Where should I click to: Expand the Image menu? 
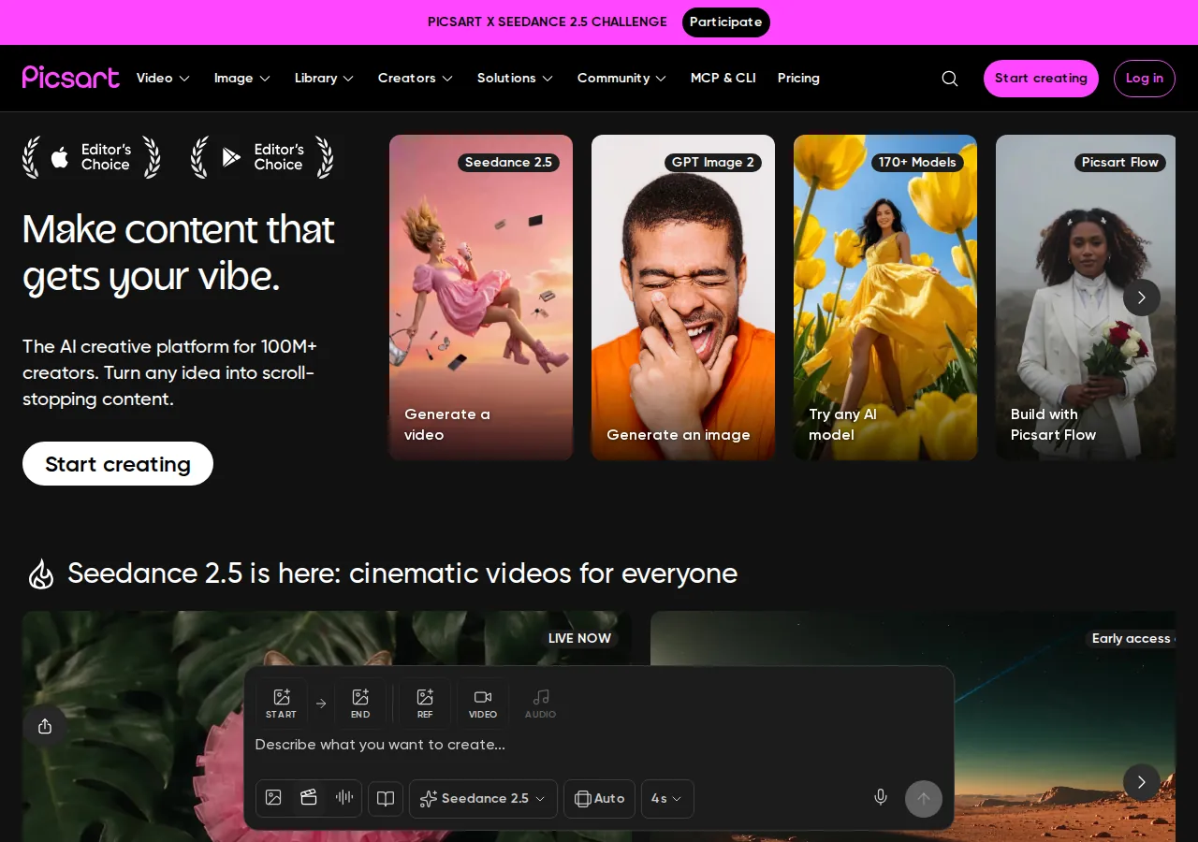tap(241, 79)
